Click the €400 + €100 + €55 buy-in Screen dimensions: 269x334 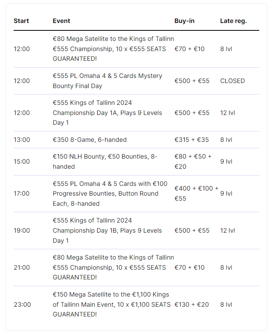tap(196, 193)
